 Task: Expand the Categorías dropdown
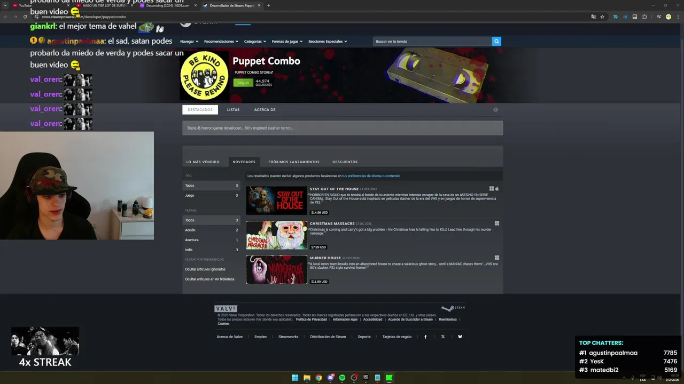click(x=255, y=41)
